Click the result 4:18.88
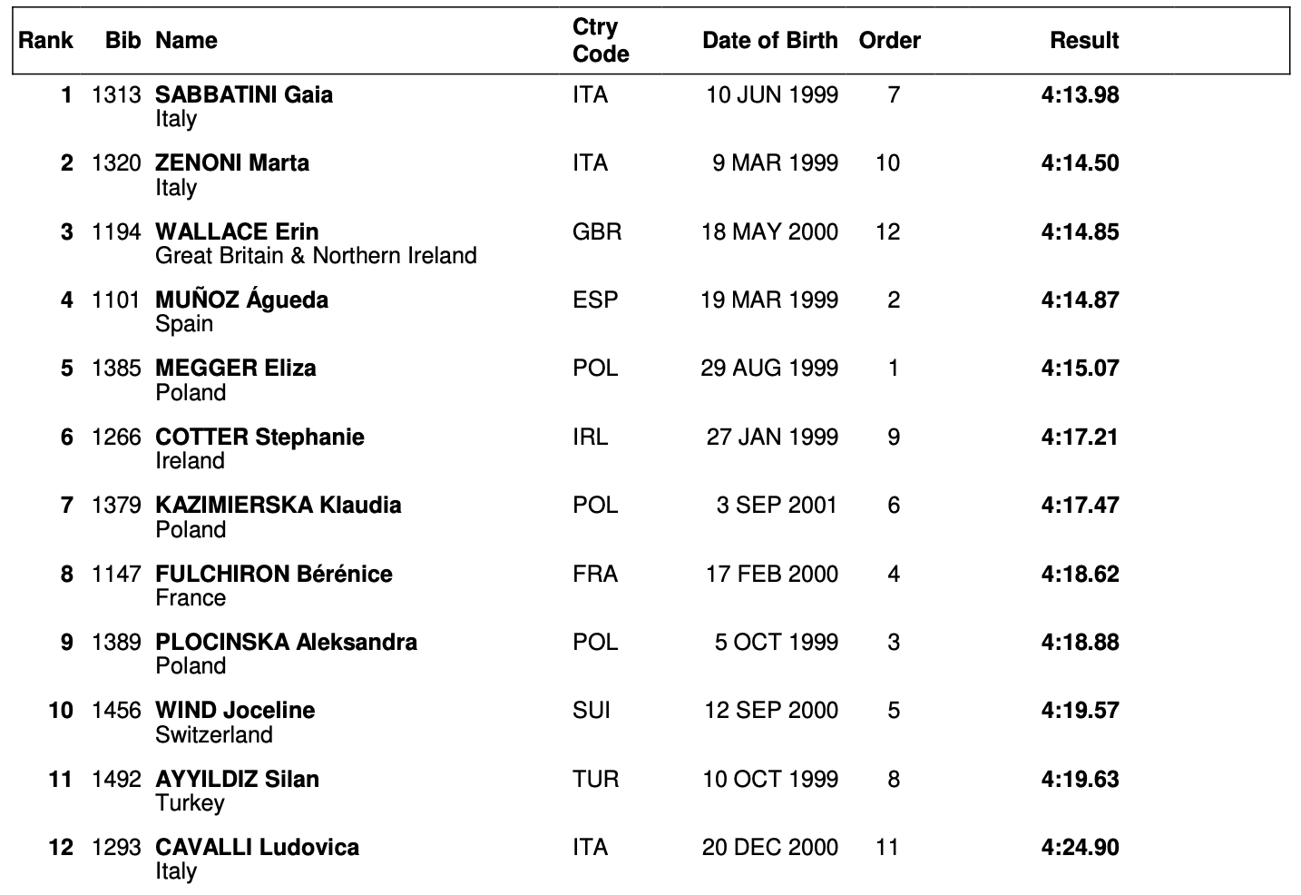1301x895 pixels. point(1080,643)
